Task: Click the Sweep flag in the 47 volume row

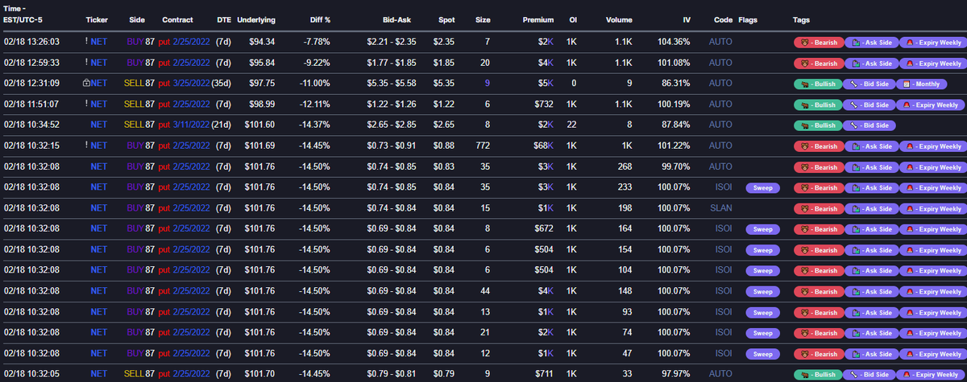Action: (x=762, y=354)
